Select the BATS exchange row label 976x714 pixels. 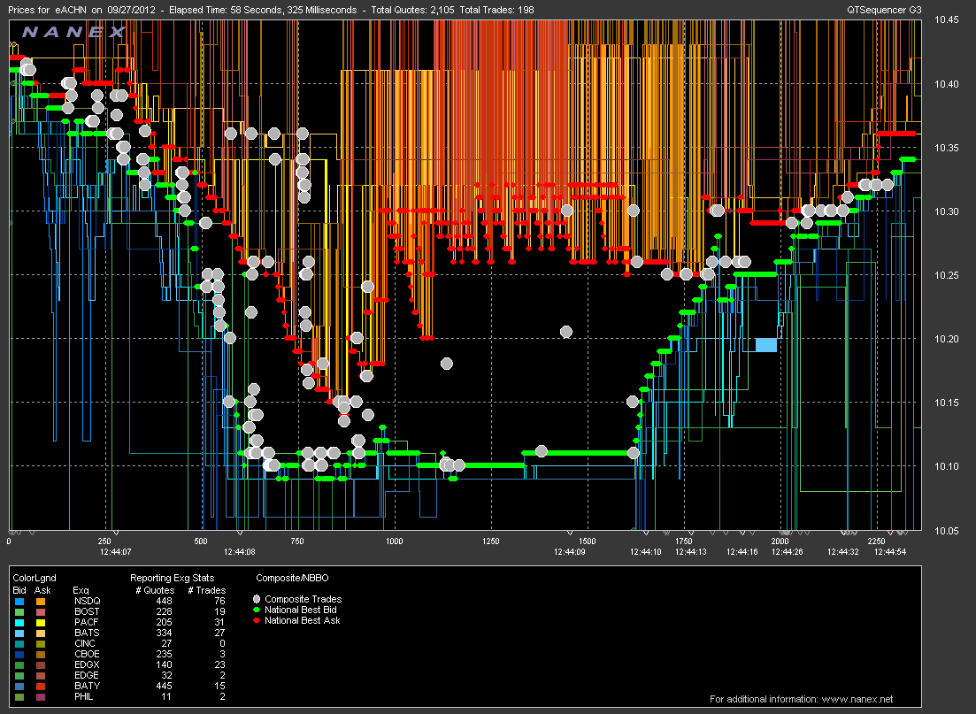pos(85,633)
